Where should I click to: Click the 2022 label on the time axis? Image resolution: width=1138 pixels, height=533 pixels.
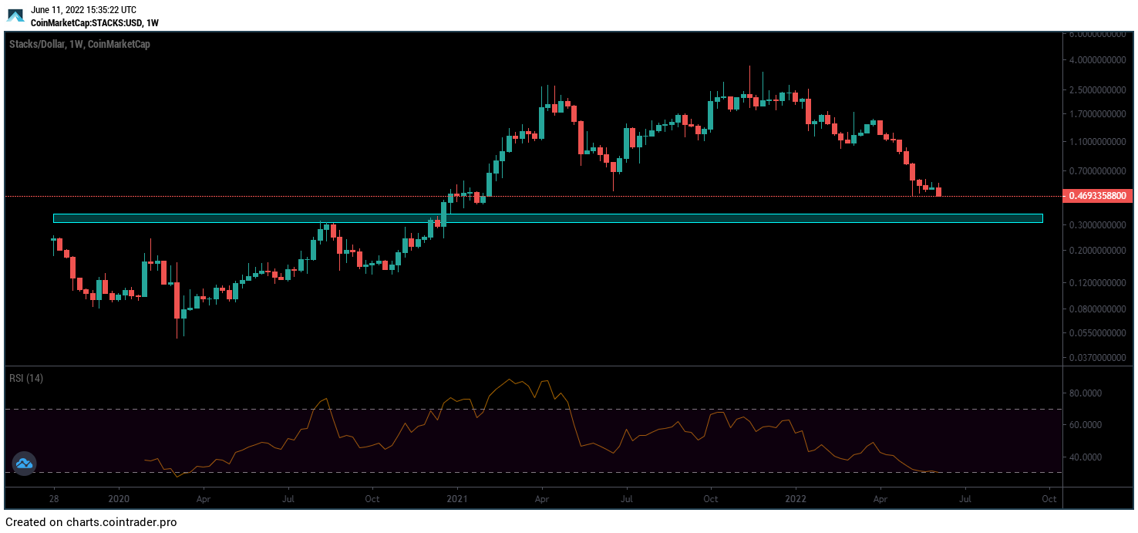[795, 498]
